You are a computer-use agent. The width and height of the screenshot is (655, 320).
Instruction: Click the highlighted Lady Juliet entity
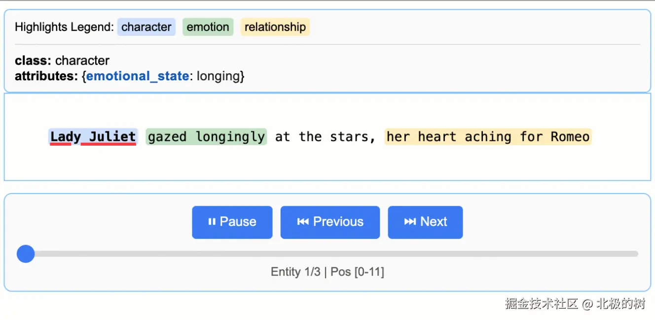93,136
